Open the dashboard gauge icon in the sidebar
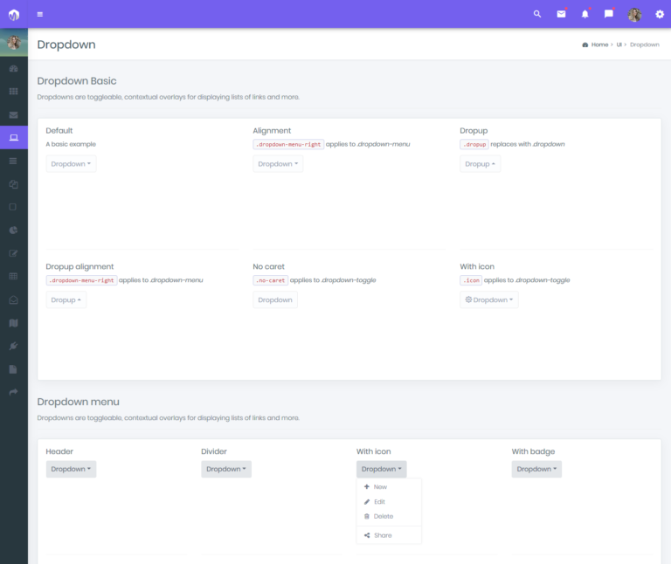Viewport: 671px width, 564px height. tap(14, 68)
